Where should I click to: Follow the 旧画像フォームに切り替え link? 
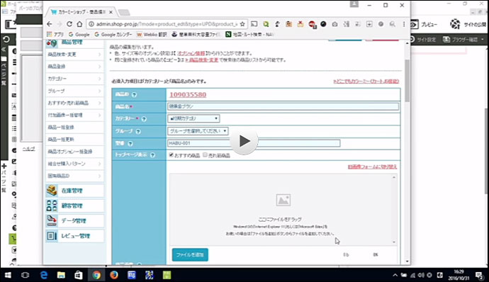pos(372,167)
